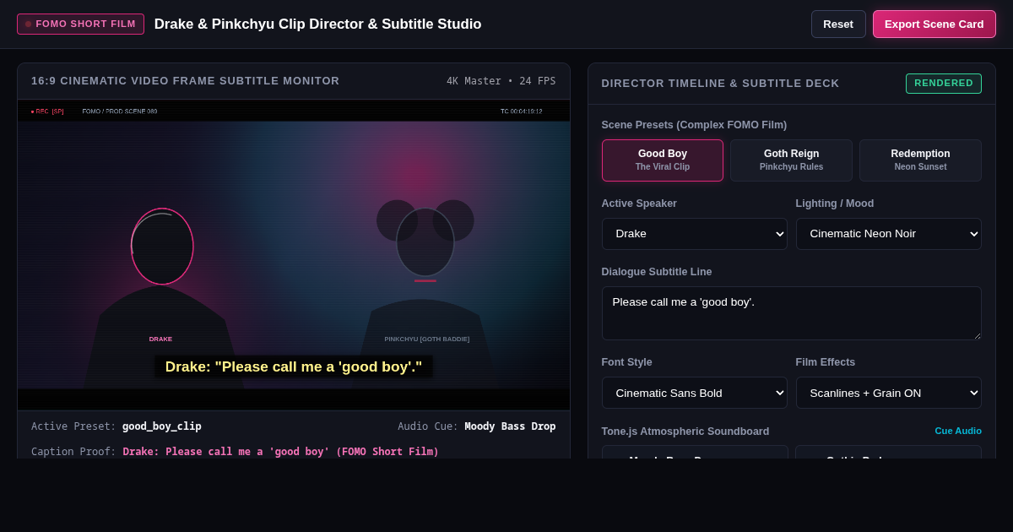Click the '4K Master • 24 FPS' label
Viewport: 1013px width, 532px height.
[x=501, y=81]
